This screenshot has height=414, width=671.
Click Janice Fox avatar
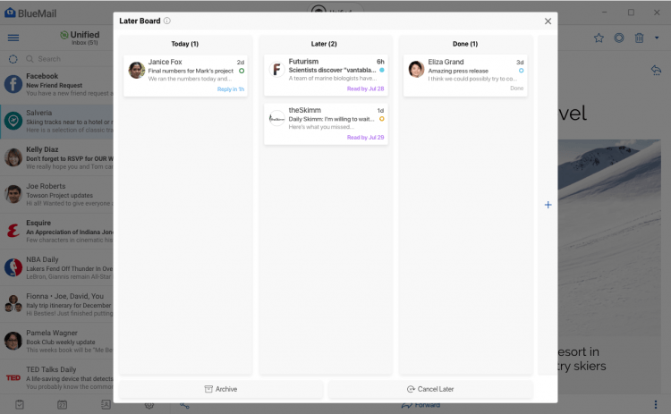pos(137,71)
